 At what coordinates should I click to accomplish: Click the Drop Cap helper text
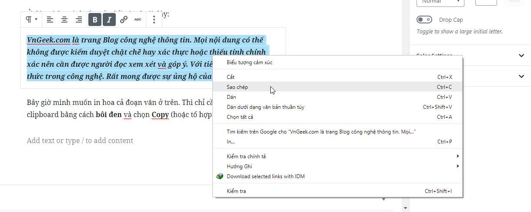click(460, 32)
